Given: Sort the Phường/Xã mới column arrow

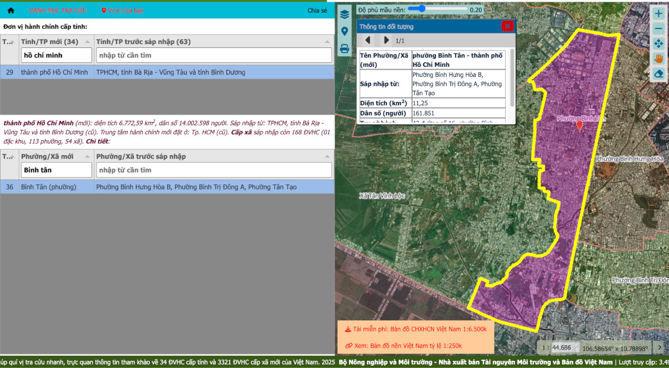Looking at the screenshot, I should 86,156.
